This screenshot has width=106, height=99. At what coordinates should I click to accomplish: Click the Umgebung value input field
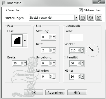(45, 63)
